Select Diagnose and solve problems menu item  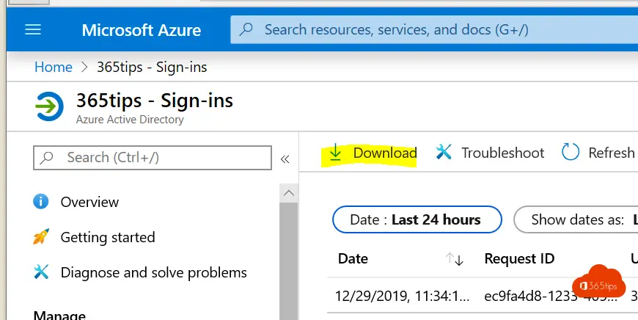click(154, 272)
